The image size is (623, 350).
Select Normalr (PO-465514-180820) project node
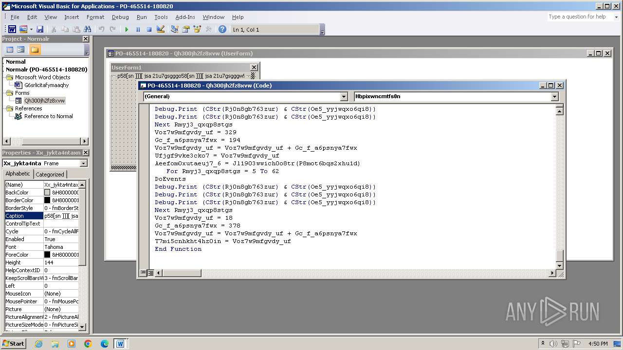47,70
